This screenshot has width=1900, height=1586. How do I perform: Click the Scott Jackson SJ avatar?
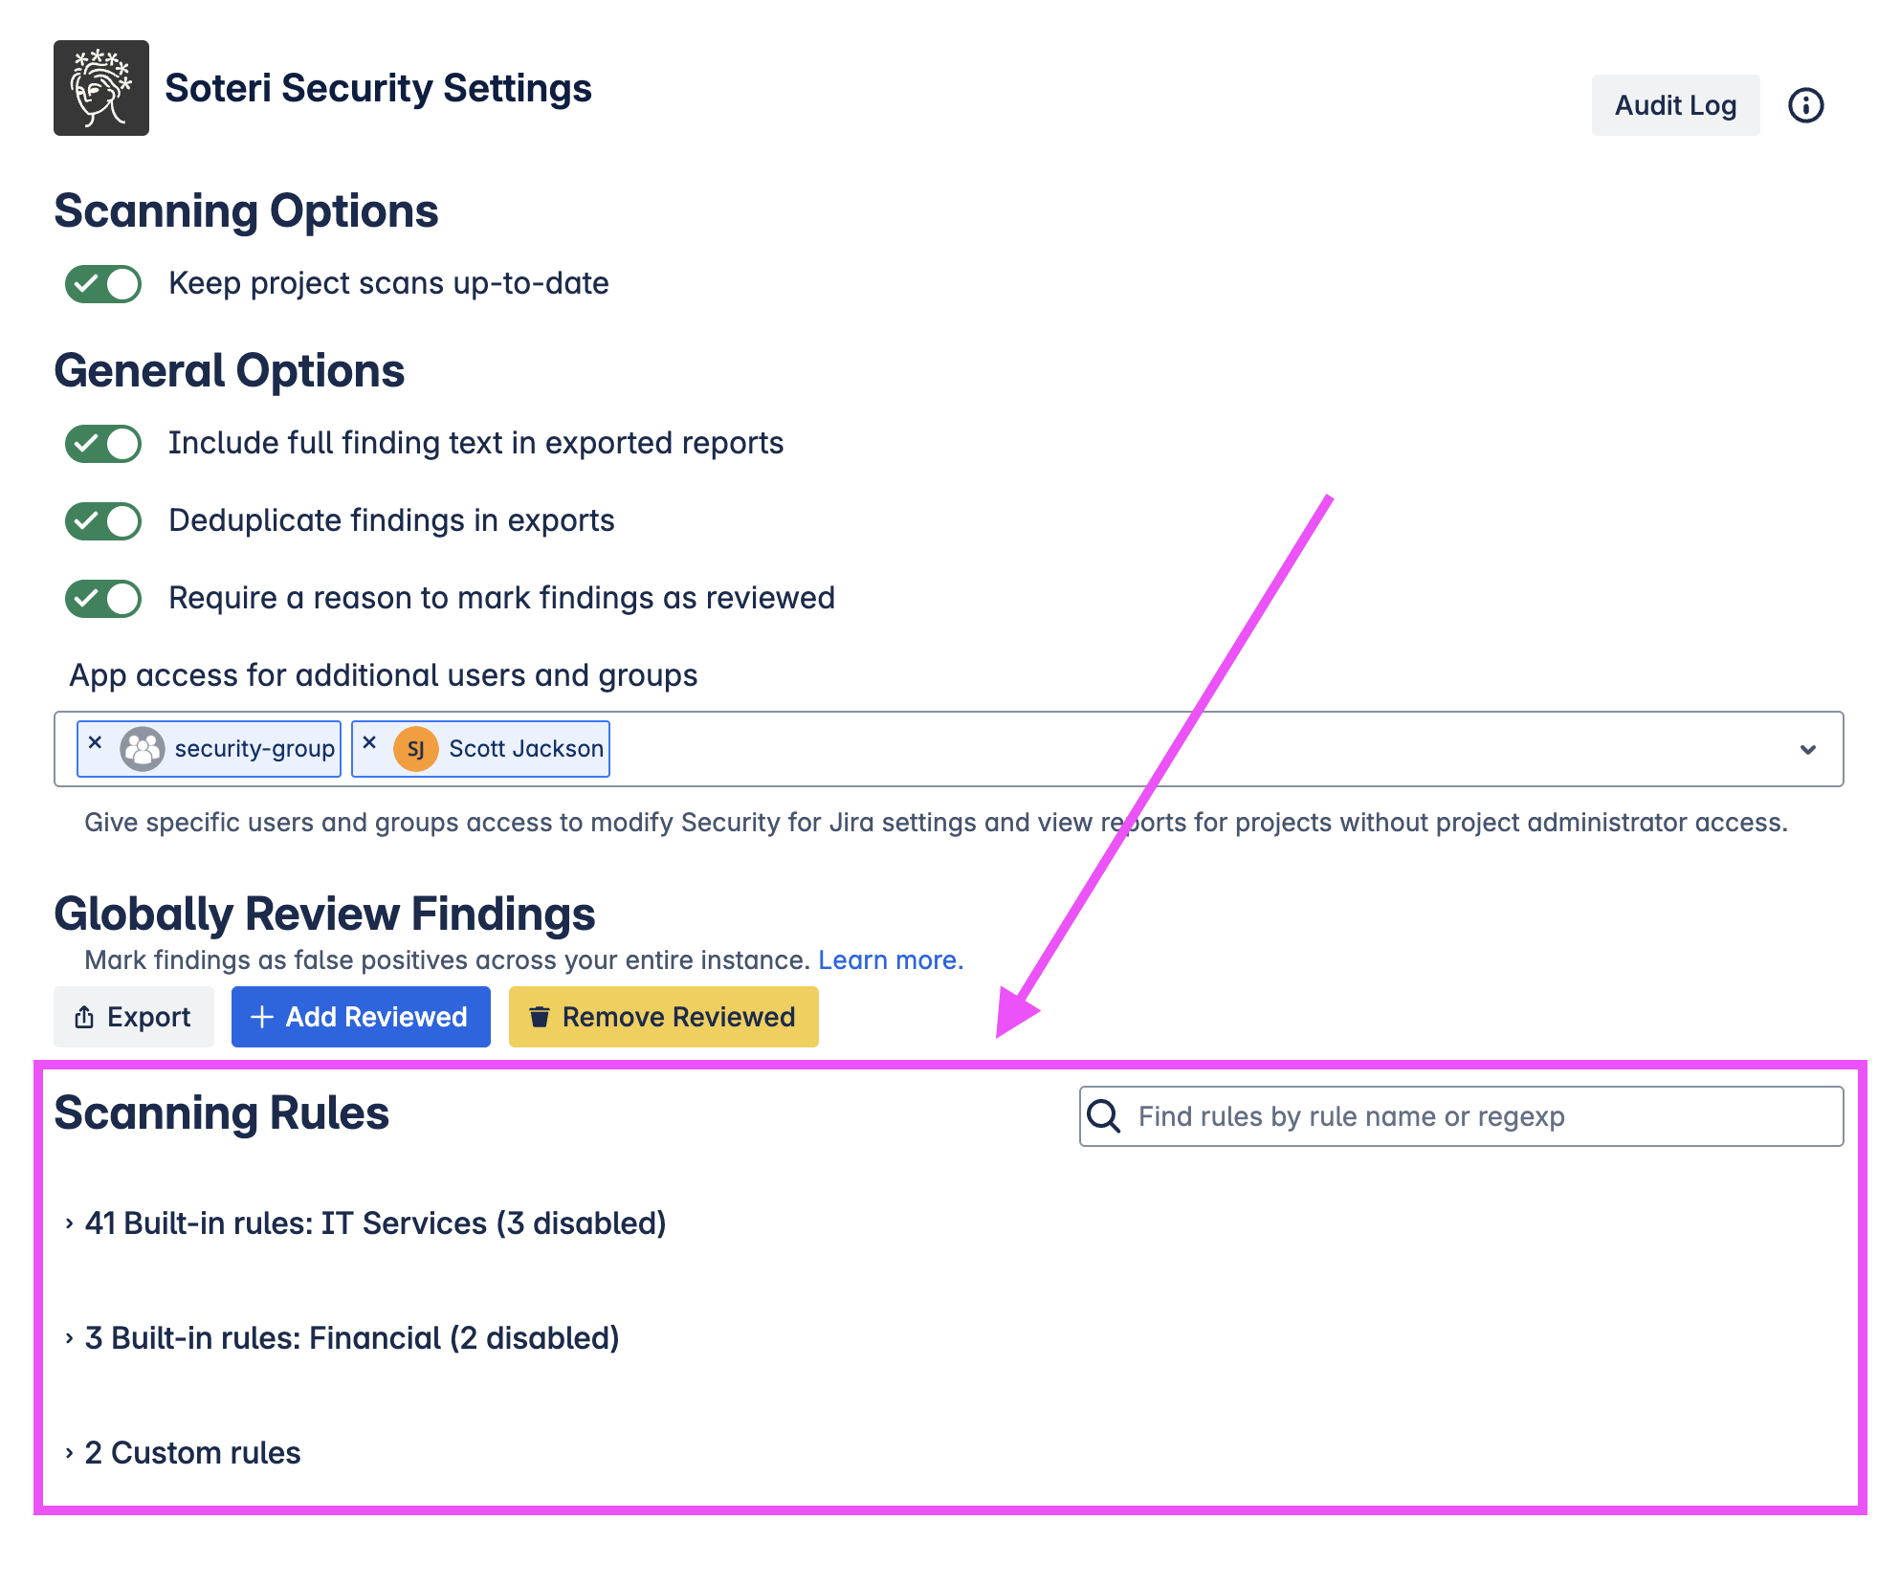(416, 749)
